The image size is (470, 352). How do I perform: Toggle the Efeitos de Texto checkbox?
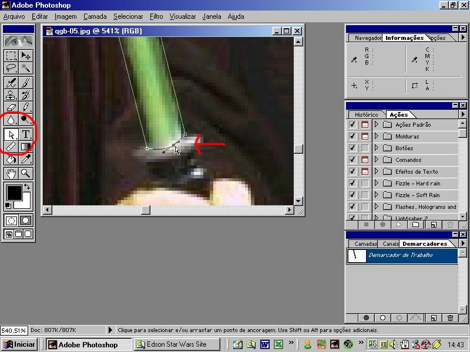click(352, 171)
